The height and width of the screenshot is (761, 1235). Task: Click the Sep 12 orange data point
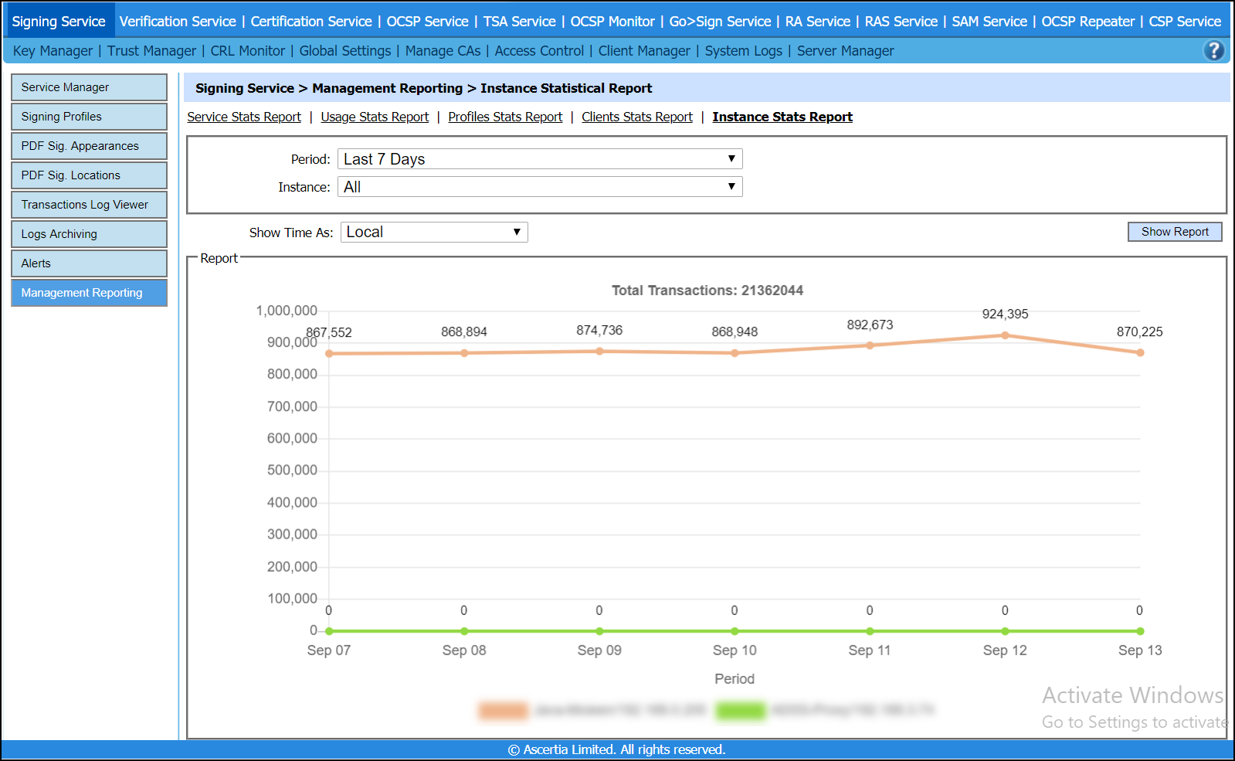1005,335
